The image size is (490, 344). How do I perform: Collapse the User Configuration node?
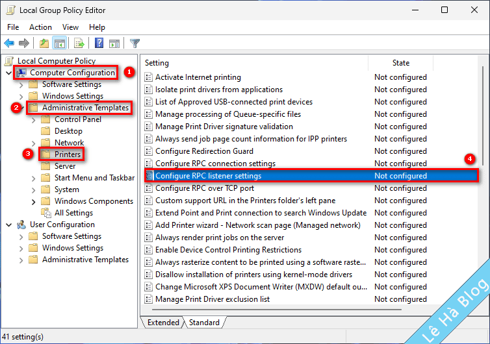point(8,225)
